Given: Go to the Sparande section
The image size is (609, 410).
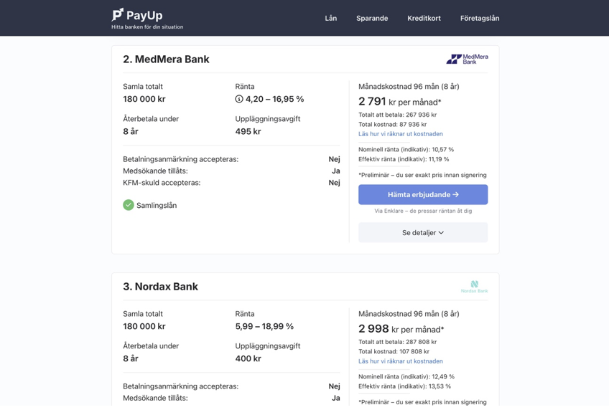Looking at the screenshot, I should [372, 18].
